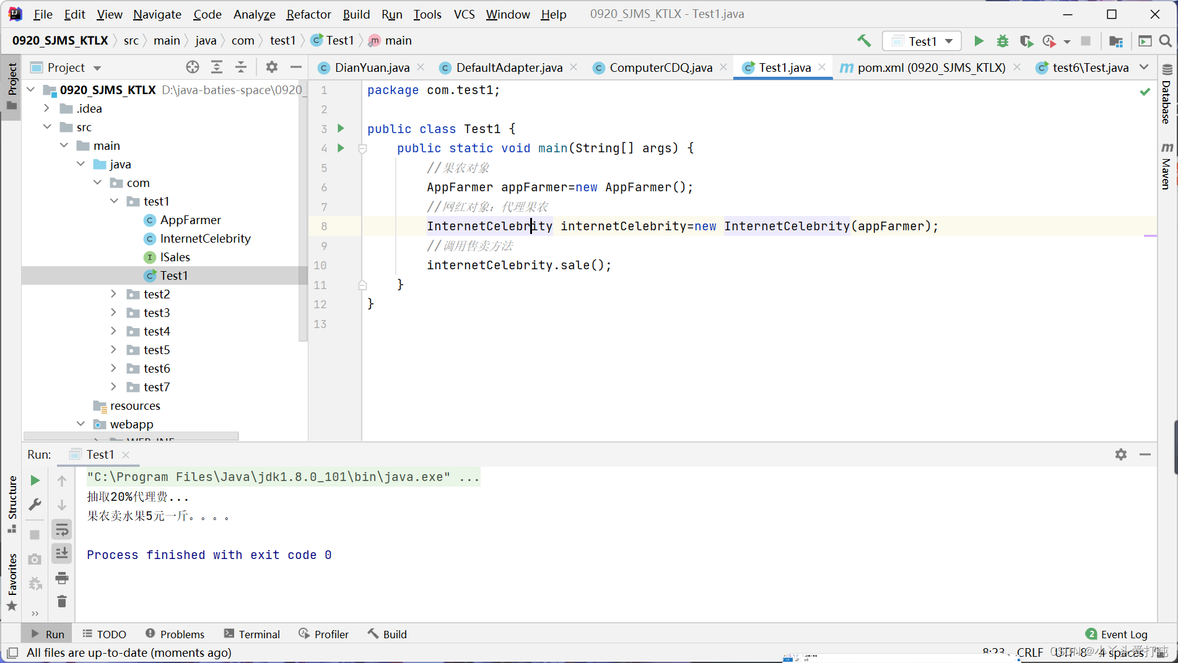Collapse the webapp folder
This screenshot has height=663, width=1178.
pos(81,424)
